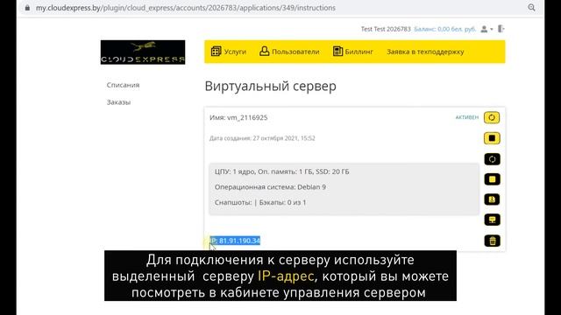Click Снапшоты | Бэкапы: 0 из 1 line
This screenshot has height=315, width=561.
[x=260, y=202]
